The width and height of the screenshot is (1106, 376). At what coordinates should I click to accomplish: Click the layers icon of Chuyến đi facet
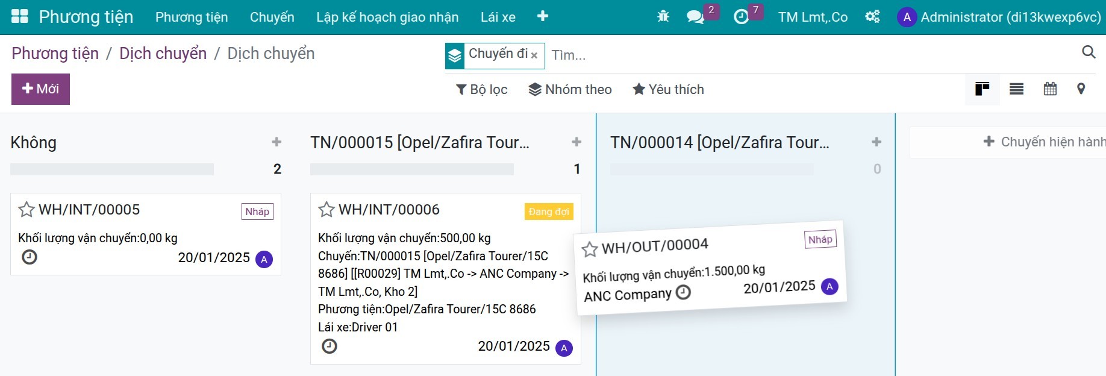tap(455, 55)
